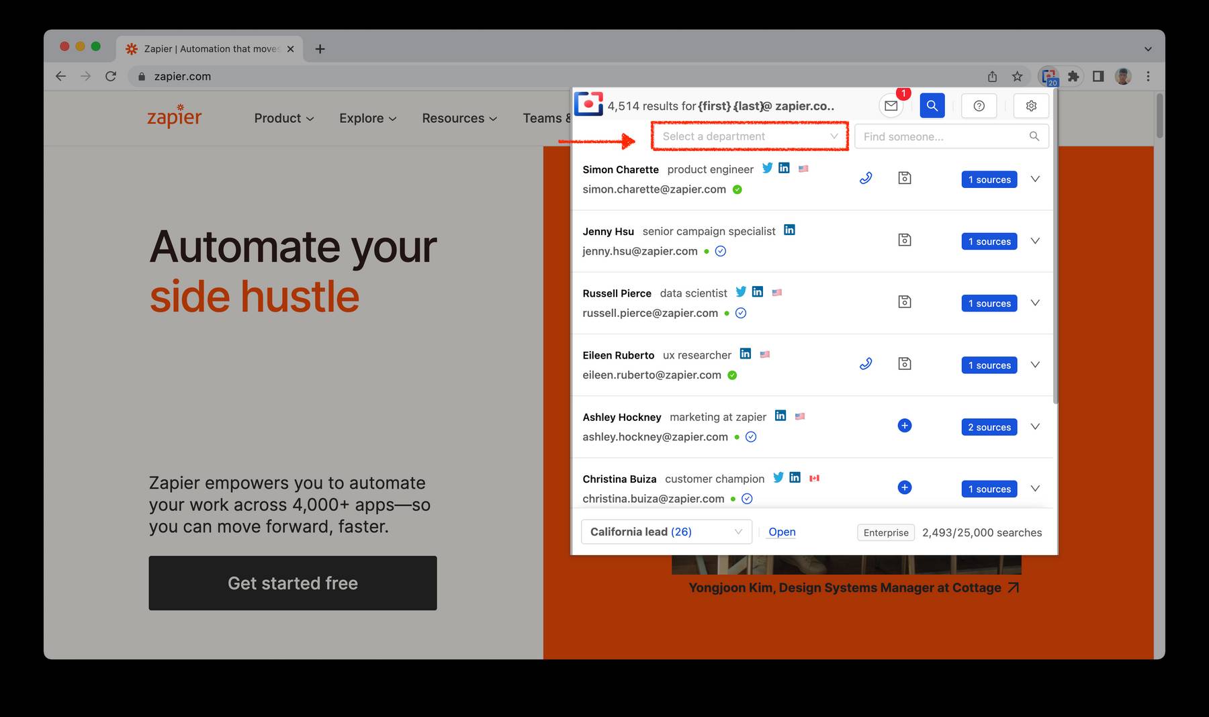Add Christina Buiza with the plus icon

click(905, 487)
